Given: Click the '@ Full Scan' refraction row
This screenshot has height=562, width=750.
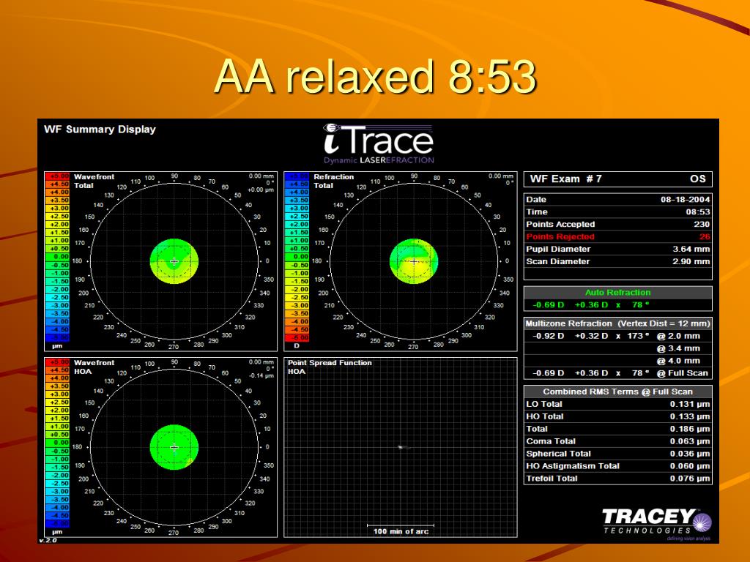Looking at the screenshot, I should (618, 373).
